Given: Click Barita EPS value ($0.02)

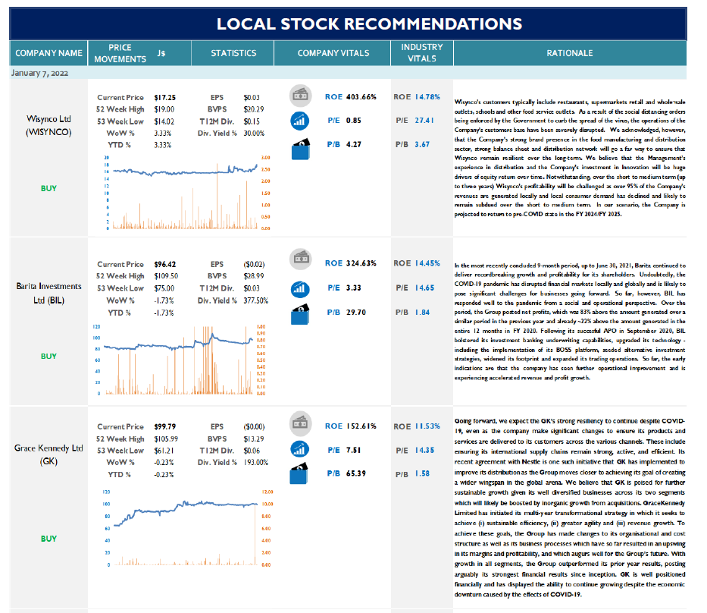Looking at the screenshot, I should click(254, 265).
